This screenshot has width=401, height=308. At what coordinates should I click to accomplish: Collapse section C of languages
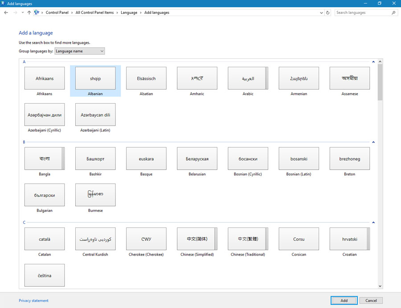pyautogui.click(x=373, y=222)
